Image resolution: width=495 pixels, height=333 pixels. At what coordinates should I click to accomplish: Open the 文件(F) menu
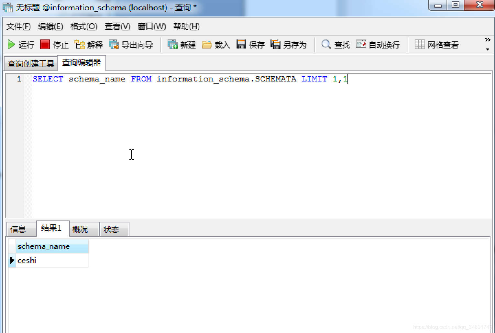pos(18,27)
